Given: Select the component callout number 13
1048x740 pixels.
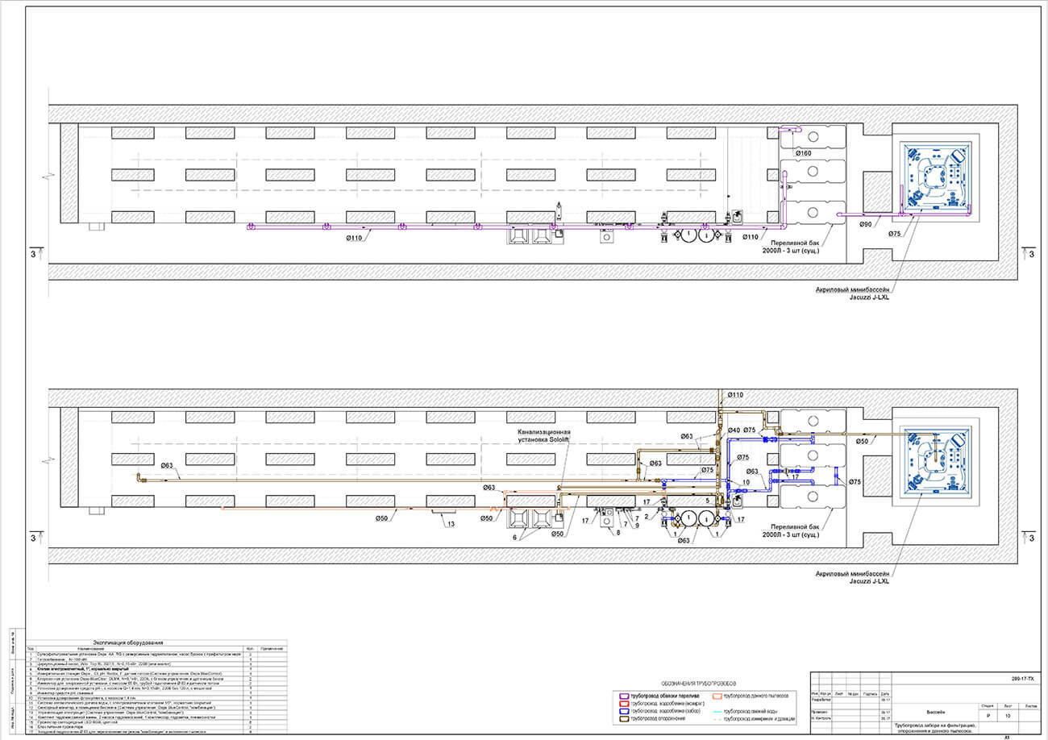Looking at the screenshot, I should click(x=450, y=524).
